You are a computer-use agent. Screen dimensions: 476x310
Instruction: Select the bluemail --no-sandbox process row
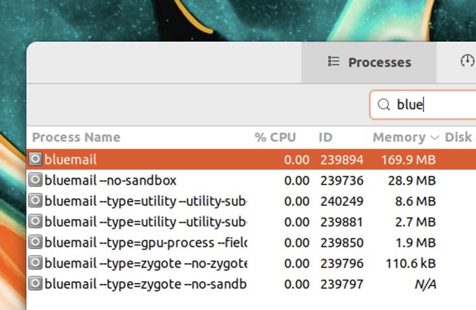coord(252,180)
